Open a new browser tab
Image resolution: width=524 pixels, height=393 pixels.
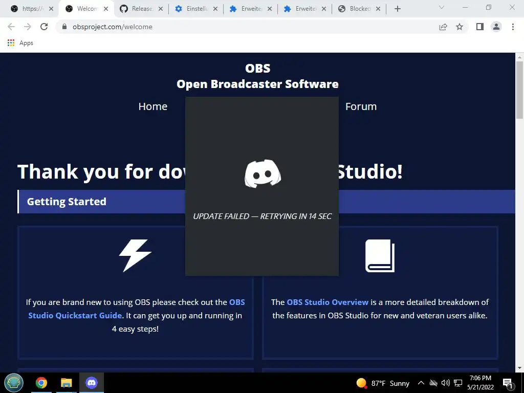[x=397, y=9]
